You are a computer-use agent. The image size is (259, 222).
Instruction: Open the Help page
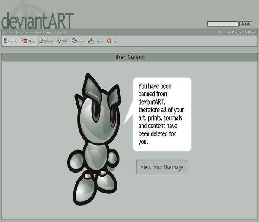pos(114,41)
